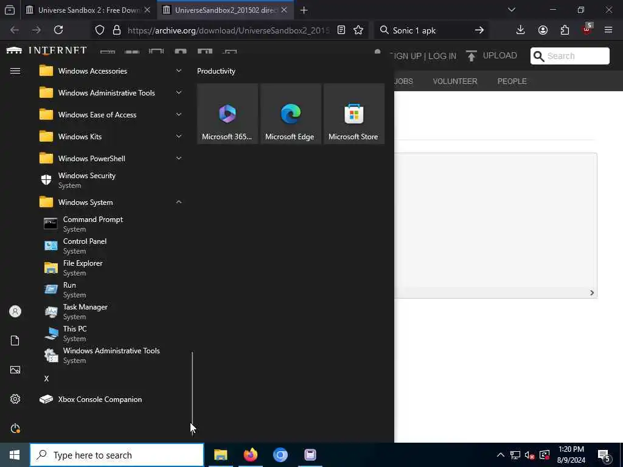Open the PEOPLE nav link
The height and width of the screenshot is (467, 623).
click(512, 81)
